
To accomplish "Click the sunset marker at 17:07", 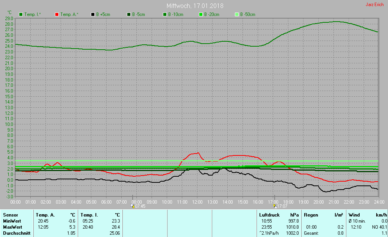I will pyautogui.click(x=275, y=206).
